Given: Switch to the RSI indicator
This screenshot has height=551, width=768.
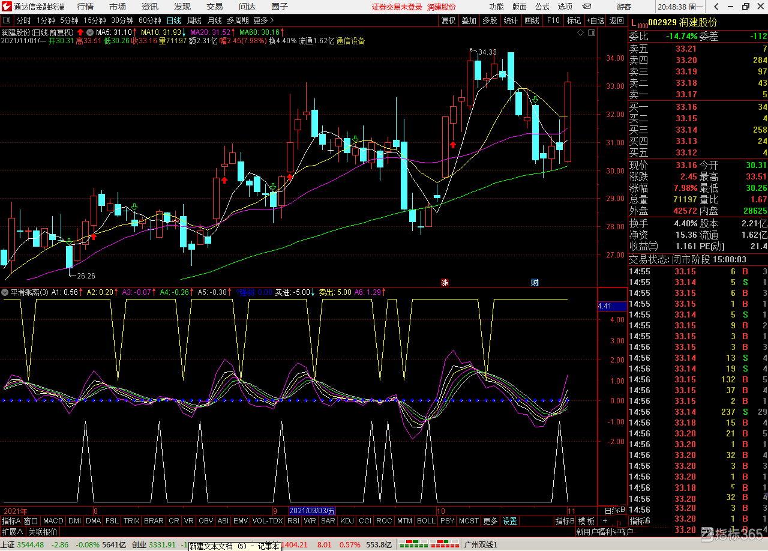Looking at the screenshot, I should 293,521.
